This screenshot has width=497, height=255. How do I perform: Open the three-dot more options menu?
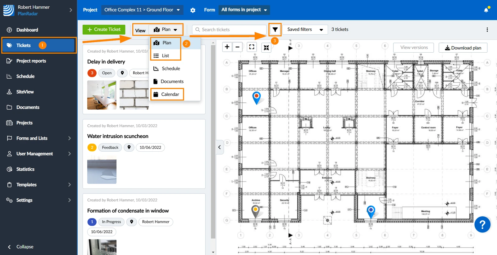pos(487,30)
